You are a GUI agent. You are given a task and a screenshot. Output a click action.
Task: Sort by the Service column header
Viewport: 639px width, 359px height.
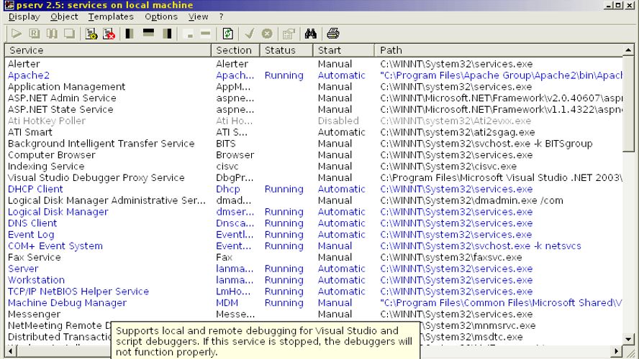point(108,50)
